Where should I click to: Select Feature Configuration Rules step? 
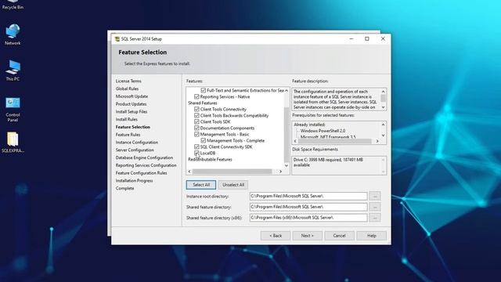[x=141, y=173]
